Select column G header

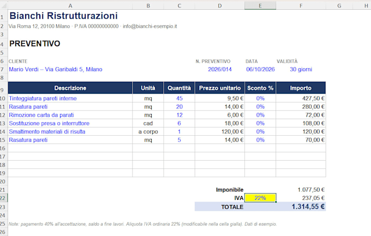click(x=339, y=5)
